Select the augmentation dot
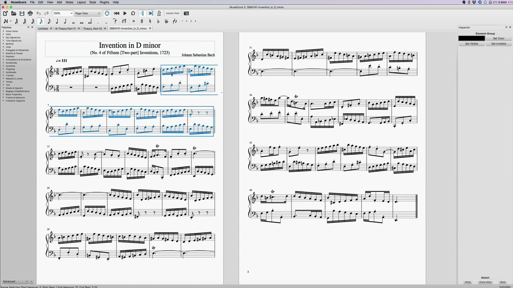Viewport: 513px width, 288px height. tap(98, 22)
